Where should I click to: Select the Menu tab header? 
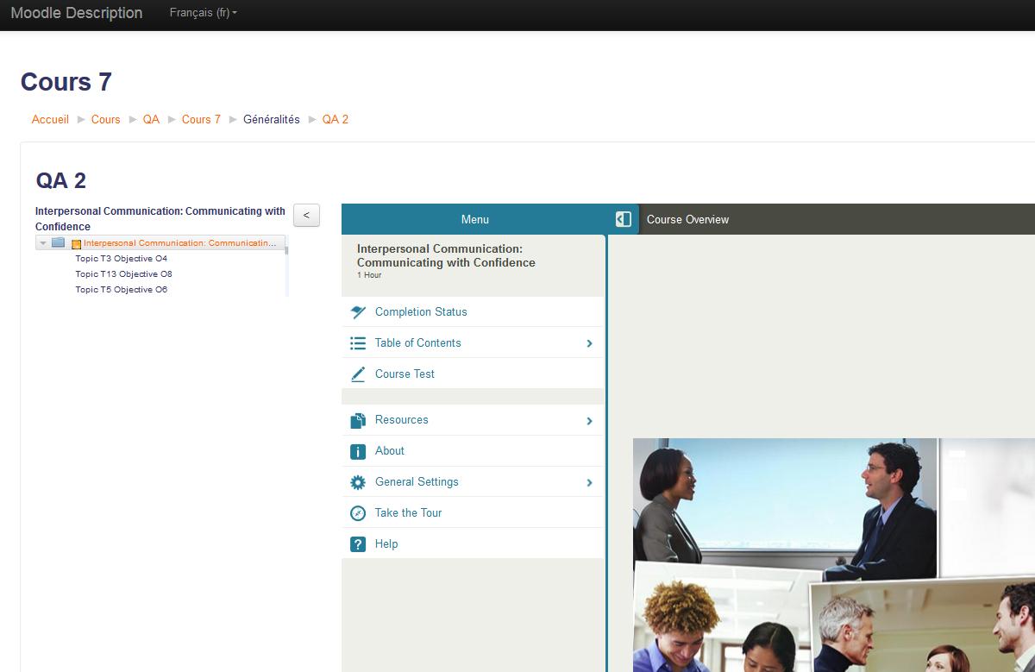pyautogui.click(x=475, y=219)
